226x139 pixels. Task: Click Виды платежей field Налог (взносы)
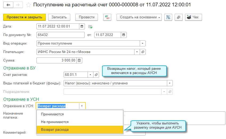tap(115, 83)
